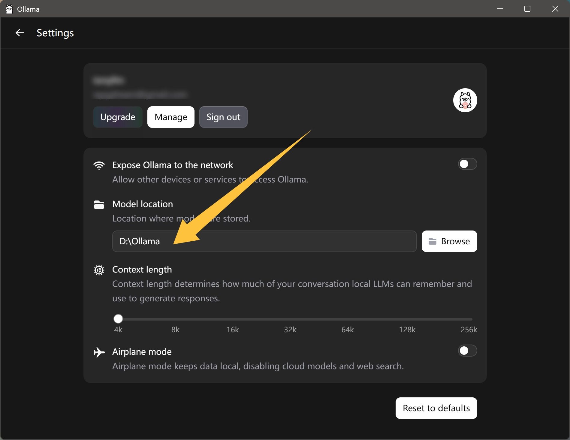Click the Context length gear icon

[x=99, y=270]
